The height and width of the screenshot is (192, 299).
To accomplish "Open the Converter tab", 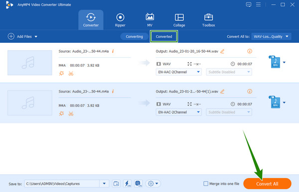I will coord(91,20).
